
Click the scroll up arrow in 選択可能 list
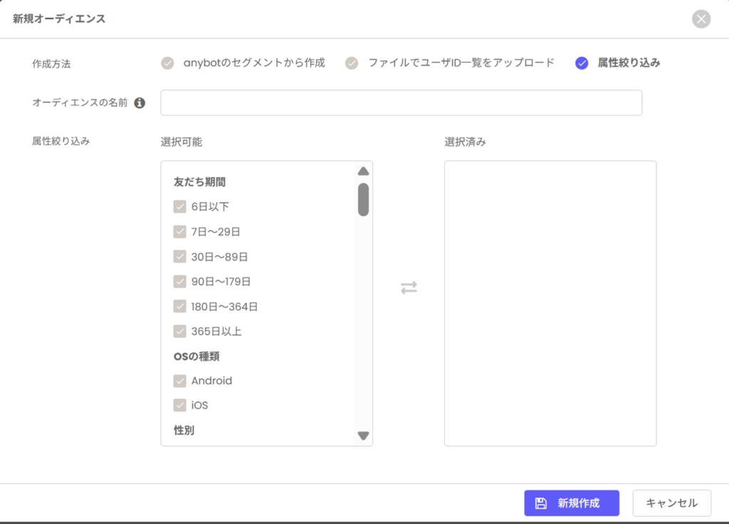point(363,172)
